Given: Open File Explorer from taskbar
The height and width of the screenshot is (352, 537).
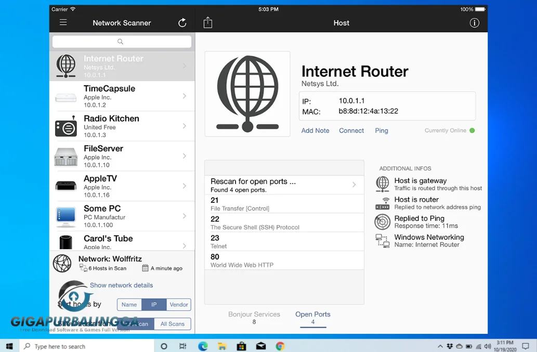Looking at the screenshot, I should 222,346.
